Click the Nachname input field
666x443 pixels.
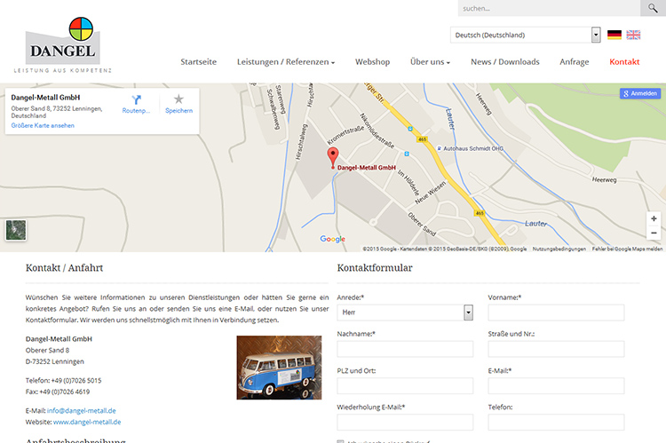(405, 349)
